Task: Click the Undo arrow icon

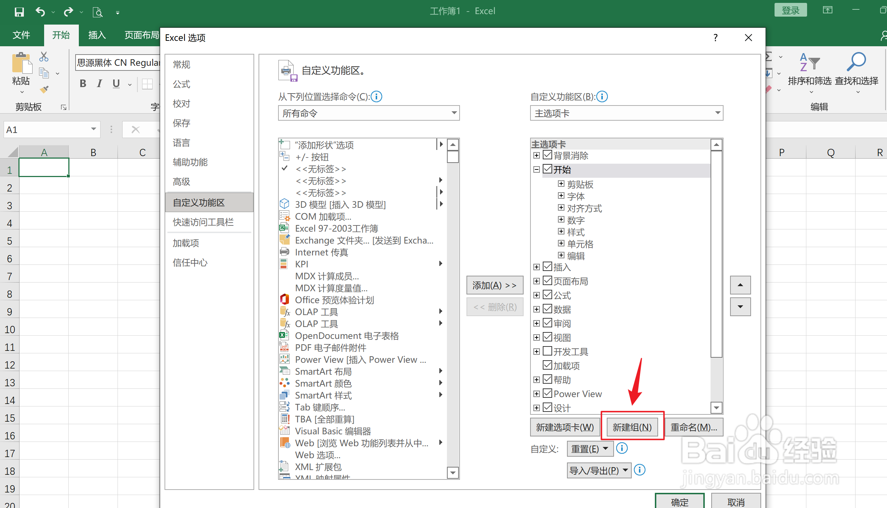Action: click(40, 12)
